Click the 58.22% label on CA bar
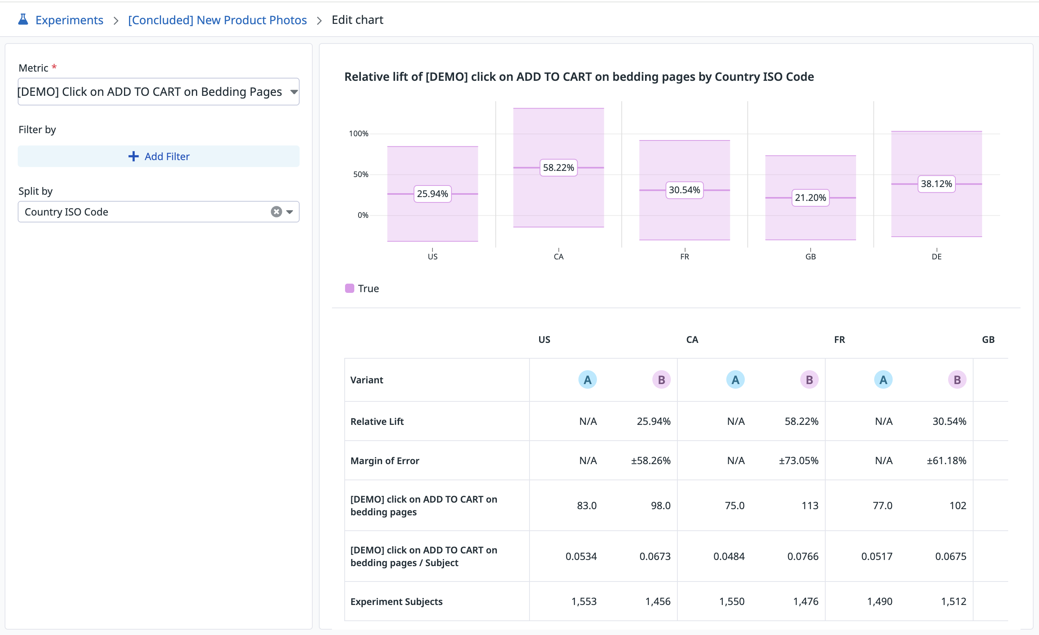The image size is (1039, 635). [x=558, y=168]
